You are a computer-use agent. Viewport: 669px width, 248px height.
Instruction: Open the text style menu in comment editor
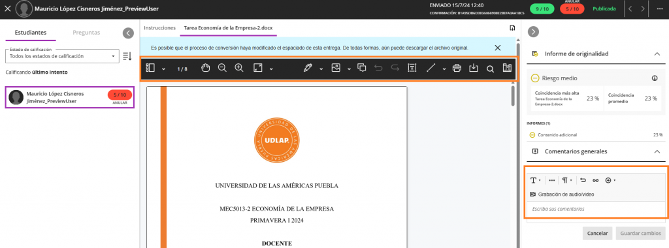coord(535,180)
